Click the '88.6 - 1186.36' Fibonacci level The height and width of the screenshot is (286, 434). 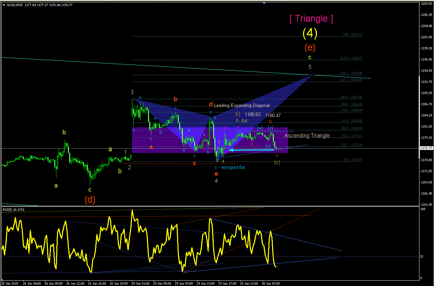pyautogui.click(x=352, y=104)
